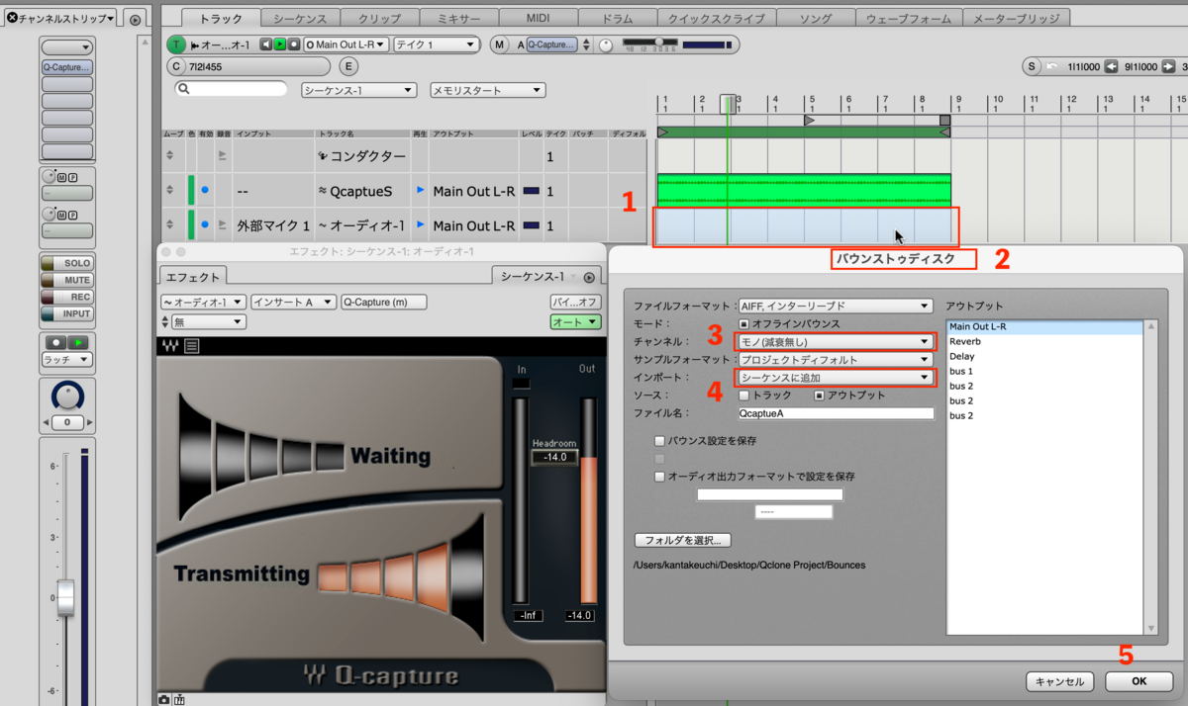Switch to the ドラム tab
1188x706 pixels.
(618, 19)
